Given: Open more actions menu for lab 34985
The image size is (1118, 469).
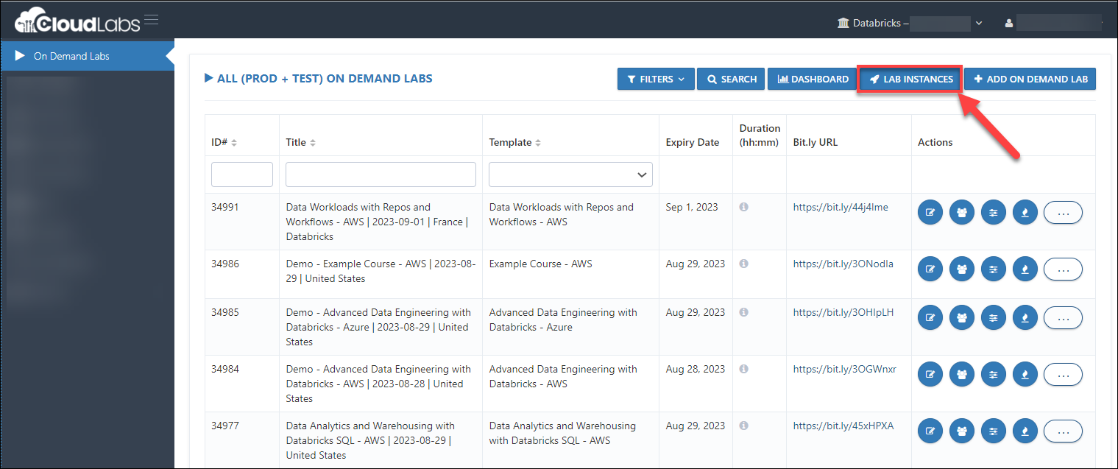Looking at the screenshot, I should pyautogui.click(x=1063, y=318).
